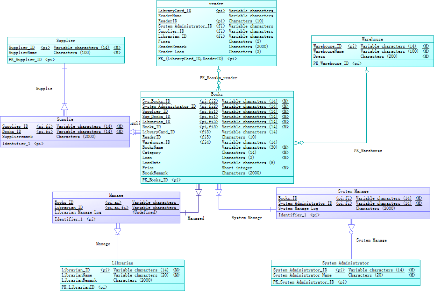This screenshot has width=434, height=291.
Task: Click the Manage entity header
Action: tap(117, 195)
